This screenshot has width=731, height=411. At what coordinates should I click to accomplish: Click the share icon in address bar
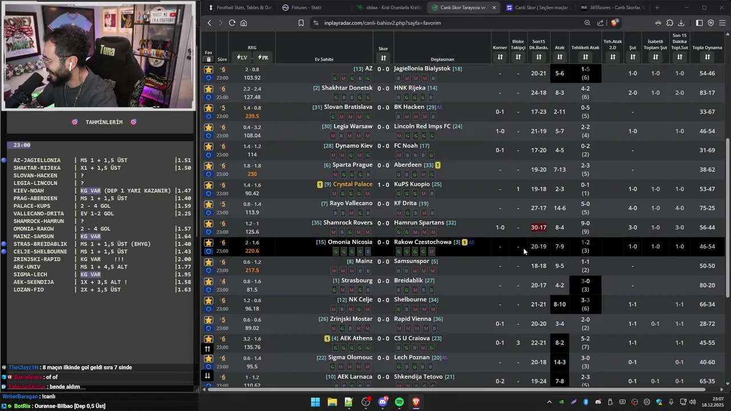click(600, 23)
